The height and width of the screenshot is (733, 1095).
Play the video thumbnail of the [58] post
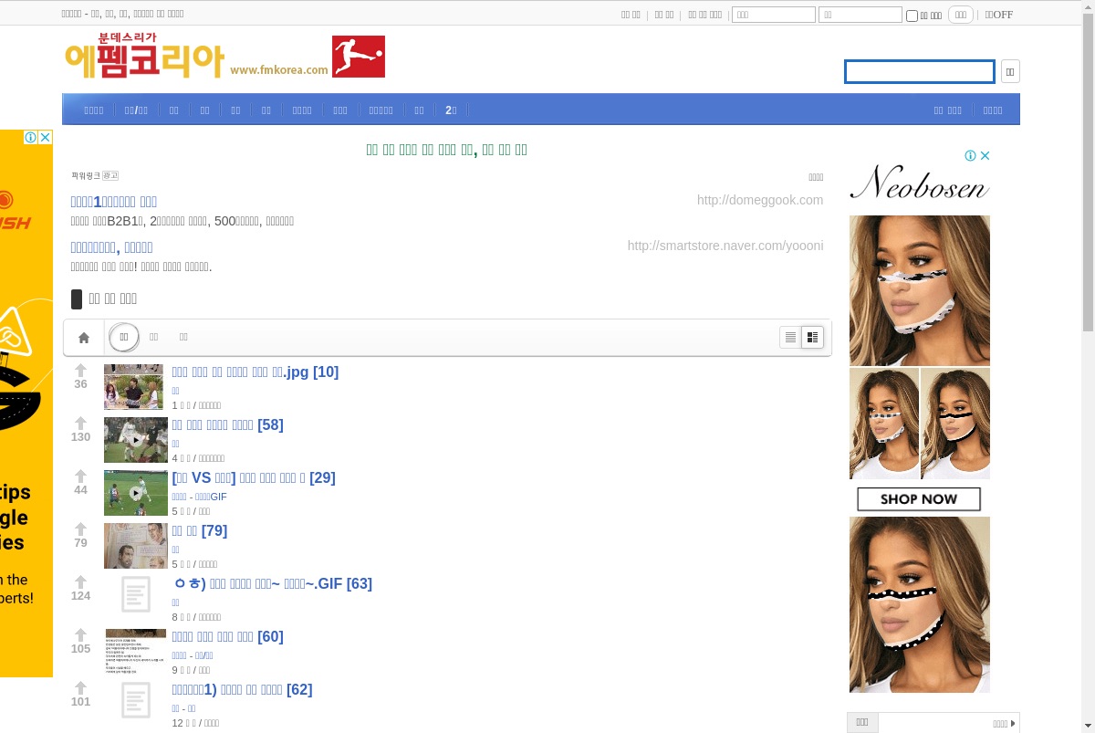point(136,440)
